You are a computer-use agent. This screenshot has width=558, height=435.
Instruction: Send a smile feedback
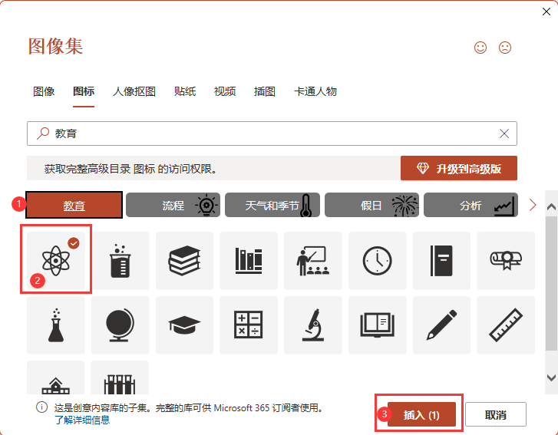click(480, 48)
